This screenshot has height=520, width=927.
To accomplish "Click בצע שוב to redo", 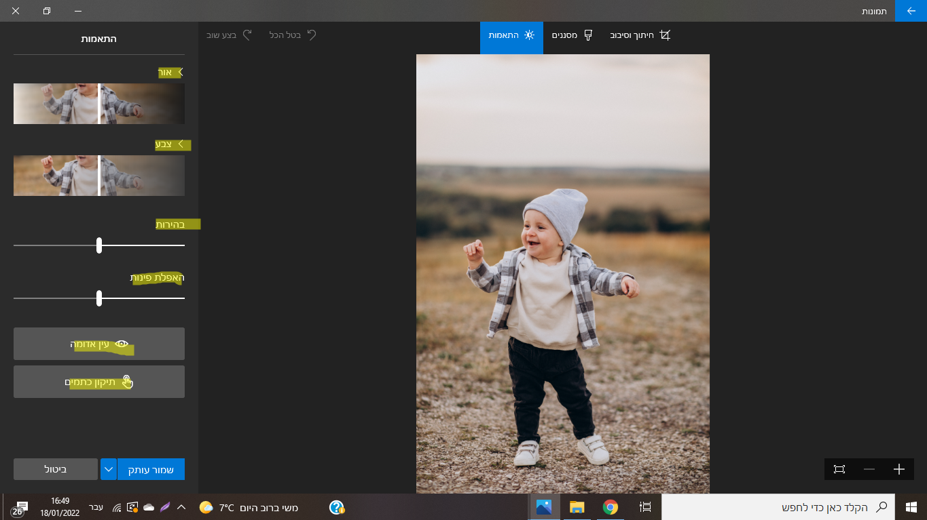I will (230, 35).
